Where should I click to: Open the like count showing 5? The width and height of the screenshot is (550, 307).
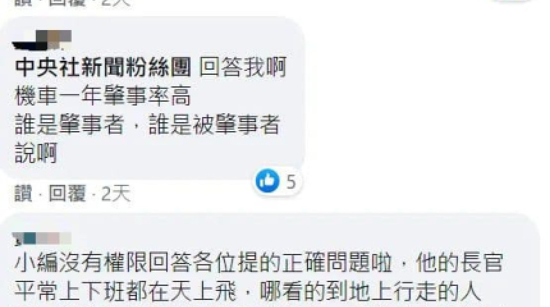point(291,182)
